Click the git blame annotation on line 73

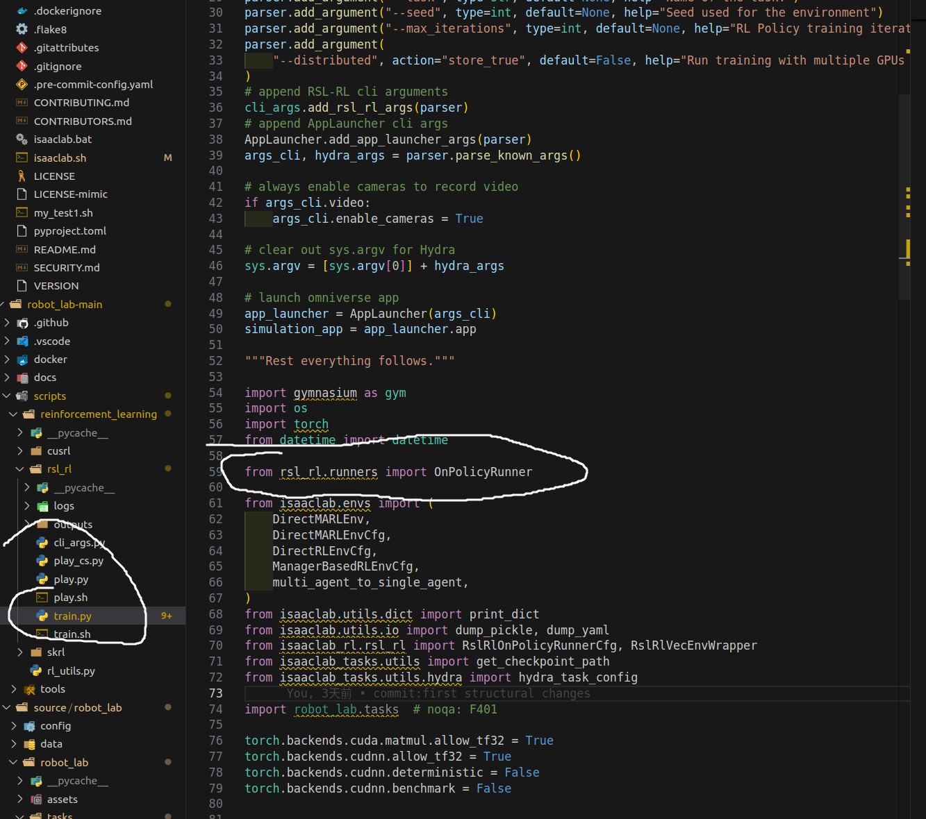coord(438,693)
